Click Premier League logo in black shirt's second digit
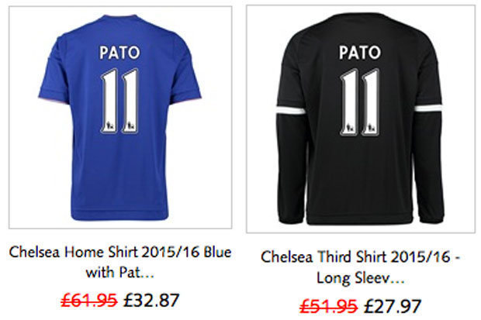Viewport: 481px width, 320px height. tap(371, 126)
